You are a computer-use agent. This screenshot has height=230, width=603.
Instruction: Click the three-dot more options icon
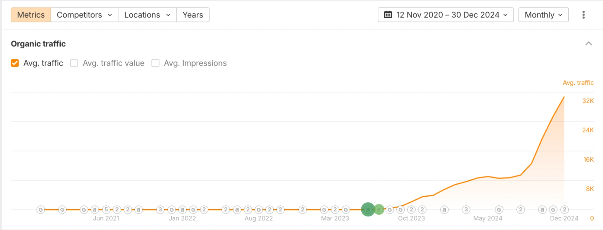pos(583,15)
